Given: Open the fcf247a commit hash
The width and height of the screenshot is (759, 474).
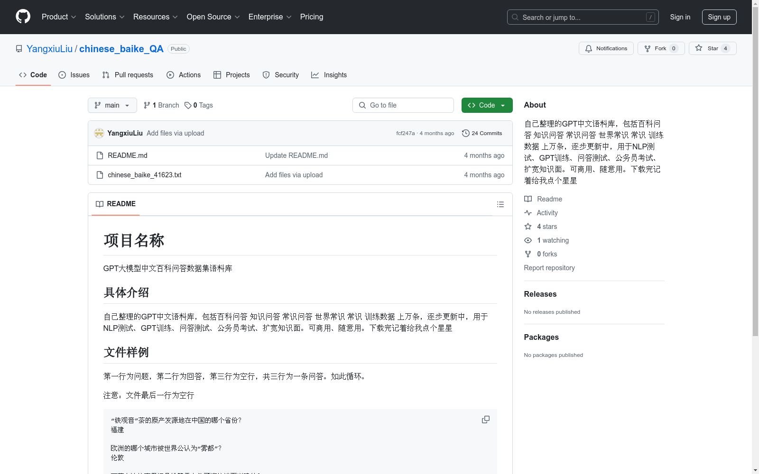Looking at the screenshot, I should 406,133.
